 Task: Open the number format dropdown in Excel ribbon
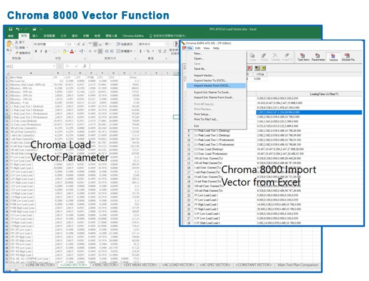click(166, 44)
